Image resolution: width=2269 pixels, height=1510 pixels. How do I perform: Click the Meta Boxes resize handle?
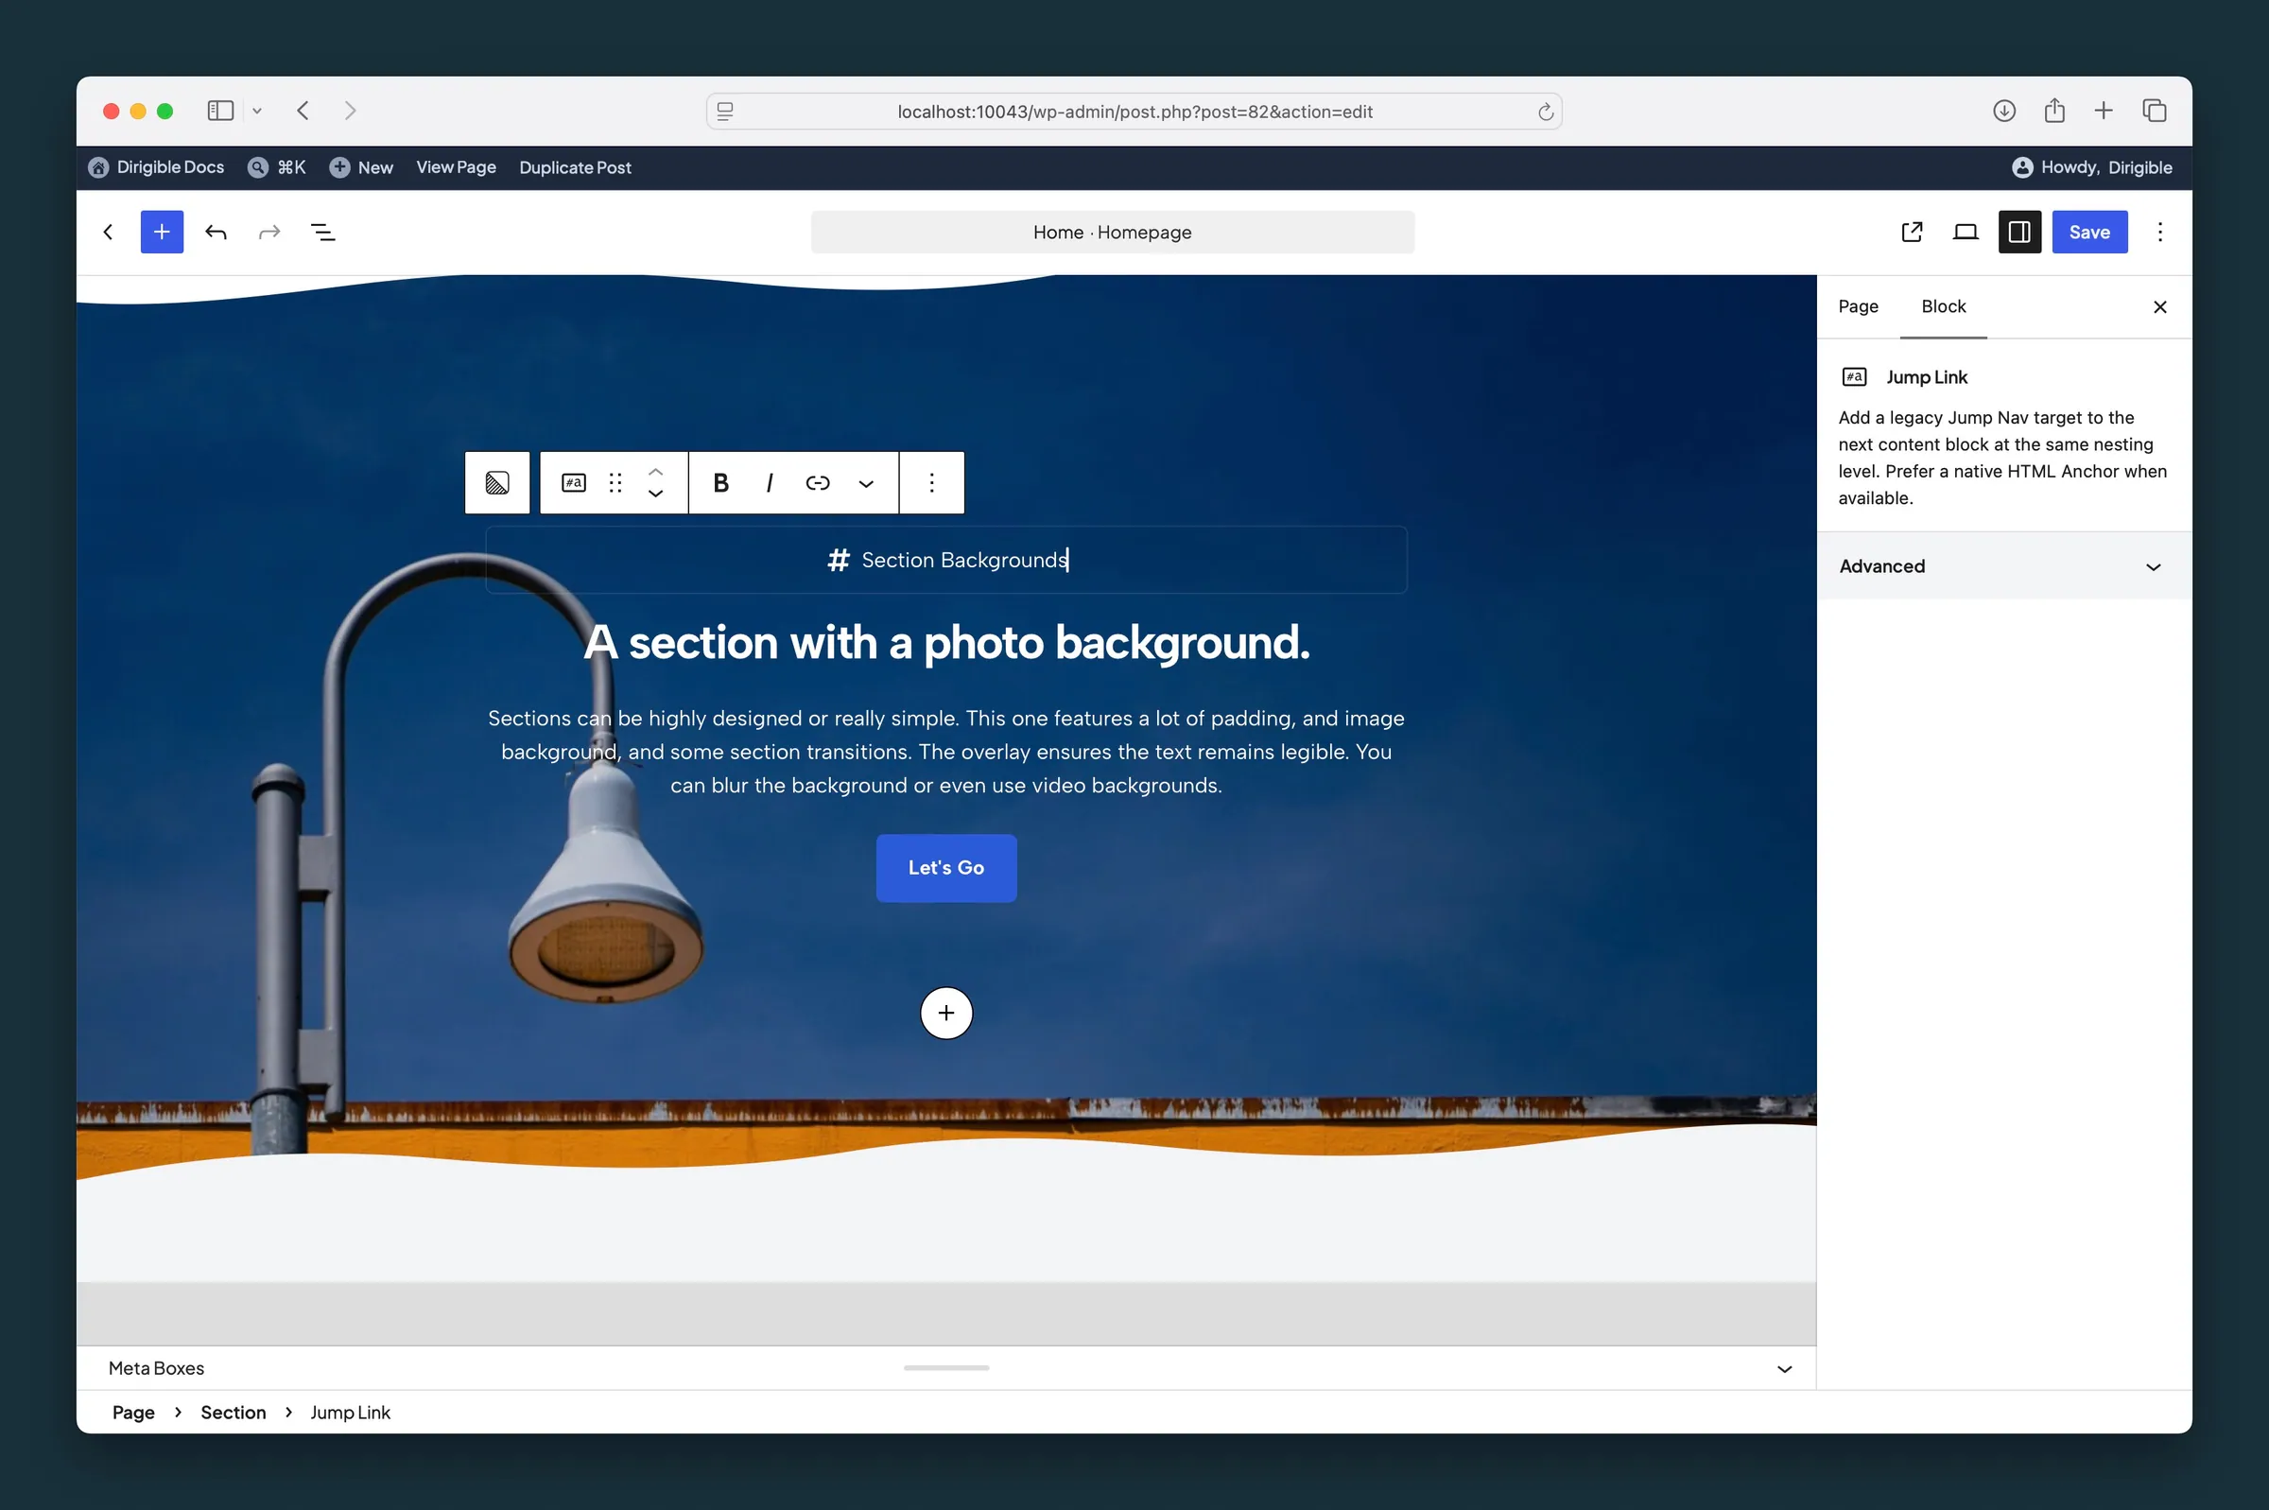(945, 1367)
